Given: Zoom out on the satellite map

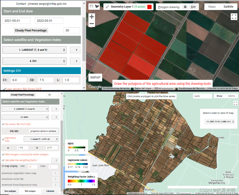Looking at the screenshot, I should (92, 24).
